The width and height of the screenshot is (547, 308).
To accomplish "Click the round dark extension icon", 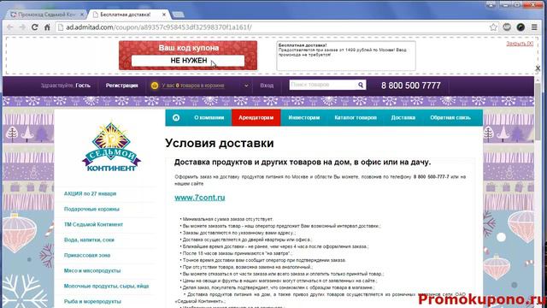I will [521, 27].
